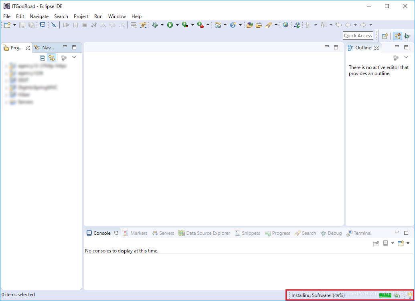Click the Drop to Frame icon
The height and width of the screenshot is (301, 415).
(134, 25)
